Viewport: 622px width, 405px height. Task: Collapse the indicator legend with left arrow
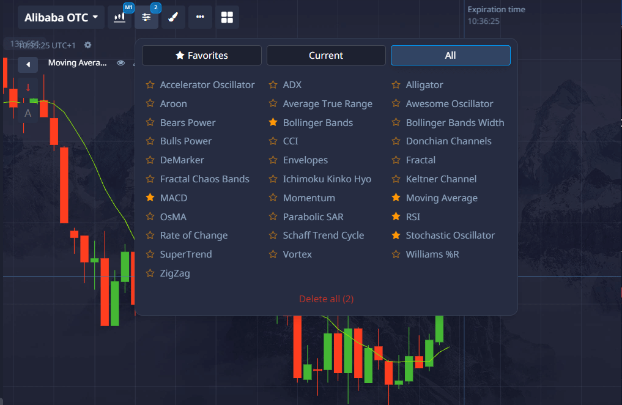28,64
